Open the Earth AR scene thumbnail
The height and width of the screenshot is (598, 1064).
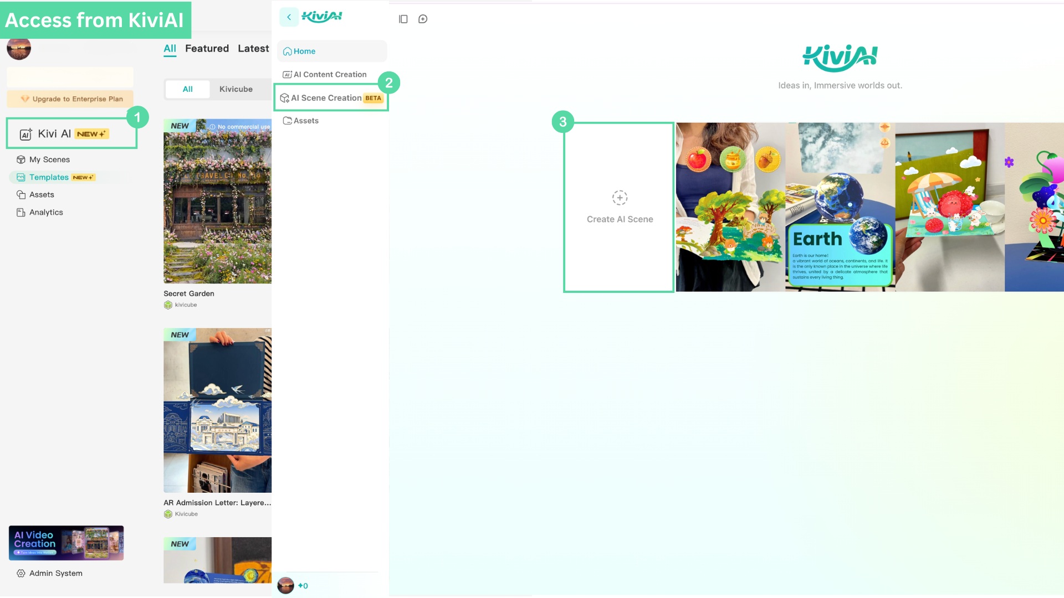pos(840,207)
